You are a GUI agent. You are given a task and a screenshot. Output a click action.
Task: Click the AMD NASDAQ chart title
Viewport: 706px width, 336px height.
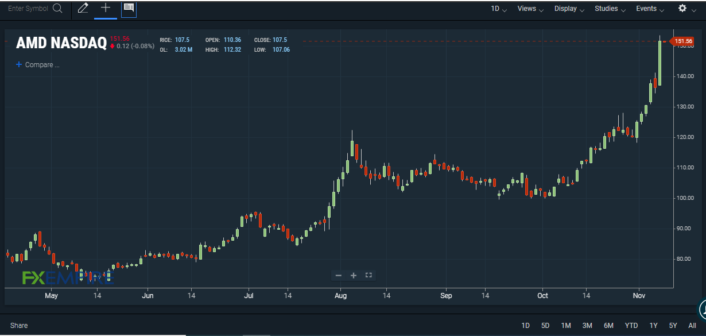(x=61, y=43)
